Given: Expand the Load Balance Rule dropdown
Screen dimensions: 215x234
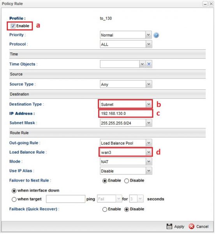Looking at the screenshot, I should pos(148,152).
